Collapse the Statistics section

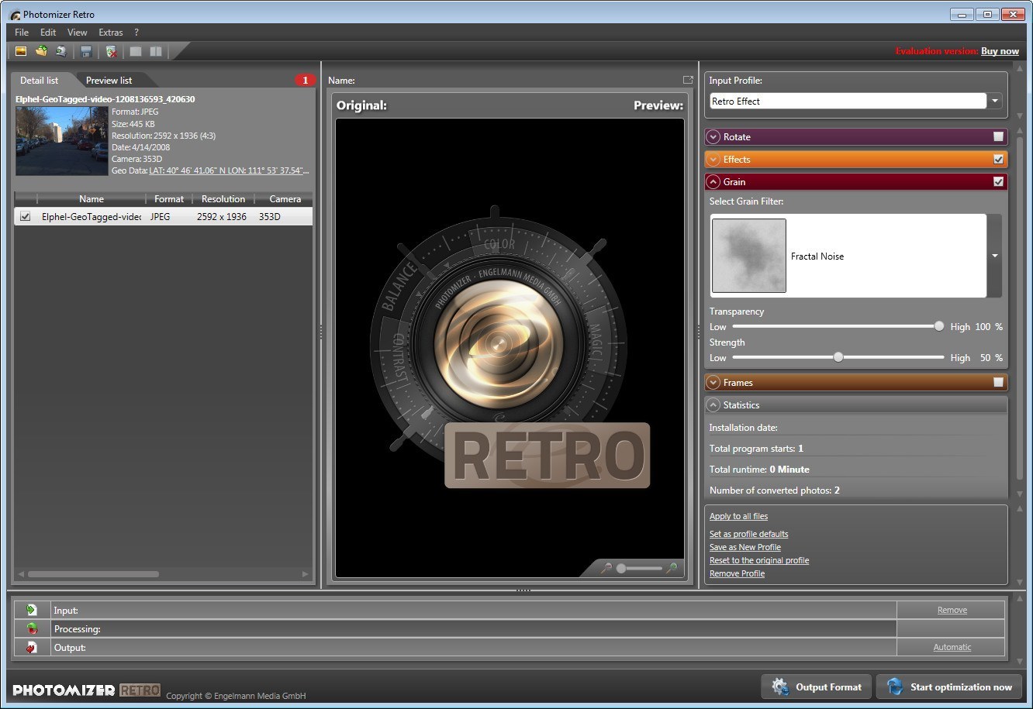tap(713, 404)
